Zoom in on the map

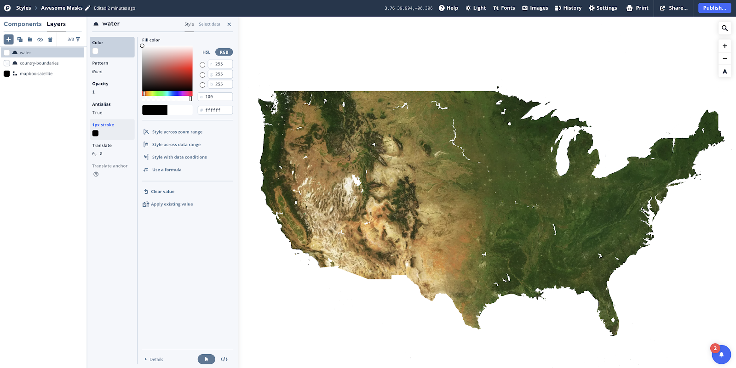pos(724,46)
